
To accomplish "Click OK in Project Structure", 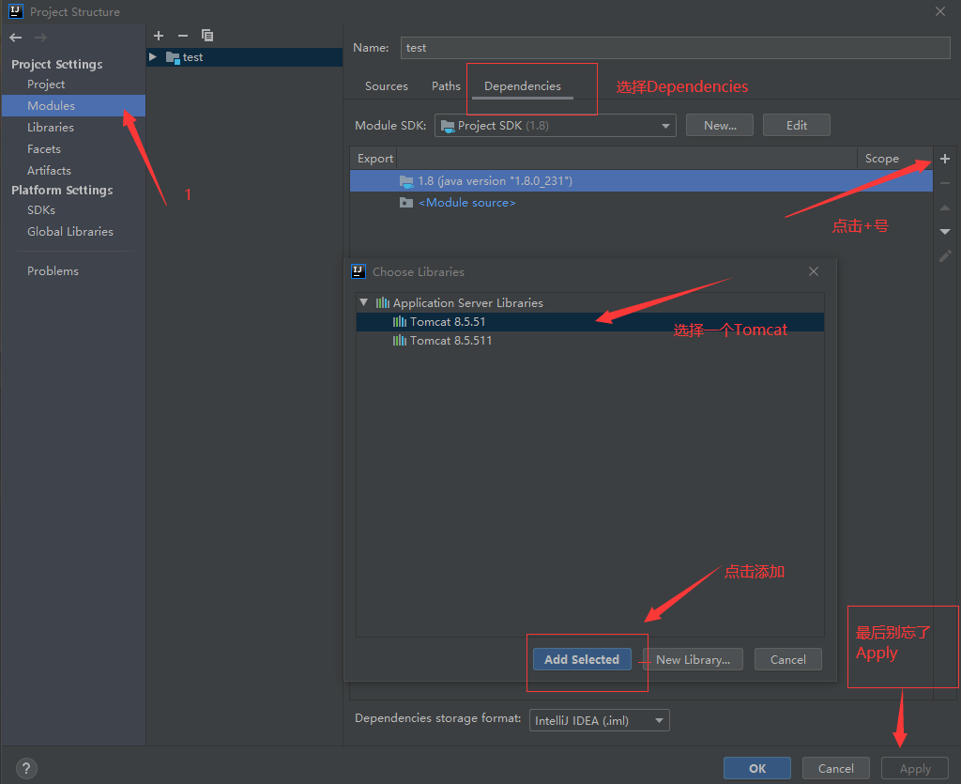I will click(757, 768).
